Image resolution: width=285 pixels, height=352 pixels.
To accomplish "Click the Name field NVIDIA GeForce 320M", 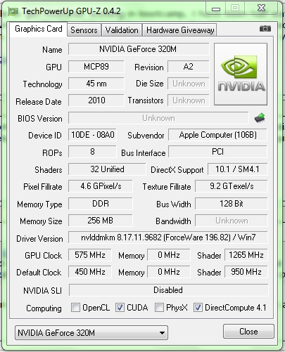I will [139, 49].
